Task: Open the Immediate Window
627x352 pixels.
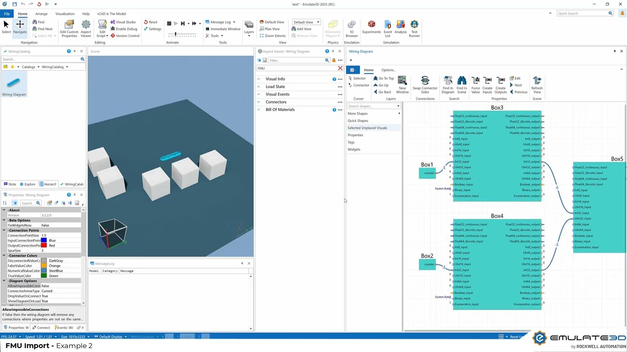Action: (x=223, y=29)
